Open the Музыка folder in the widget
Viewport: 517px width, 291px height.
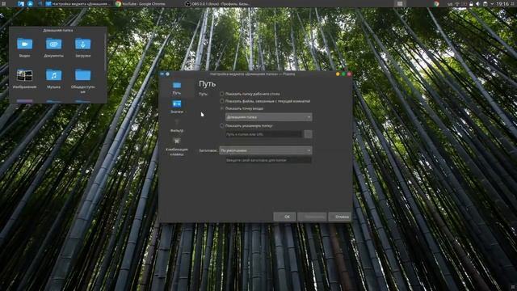tap(54, 79)
